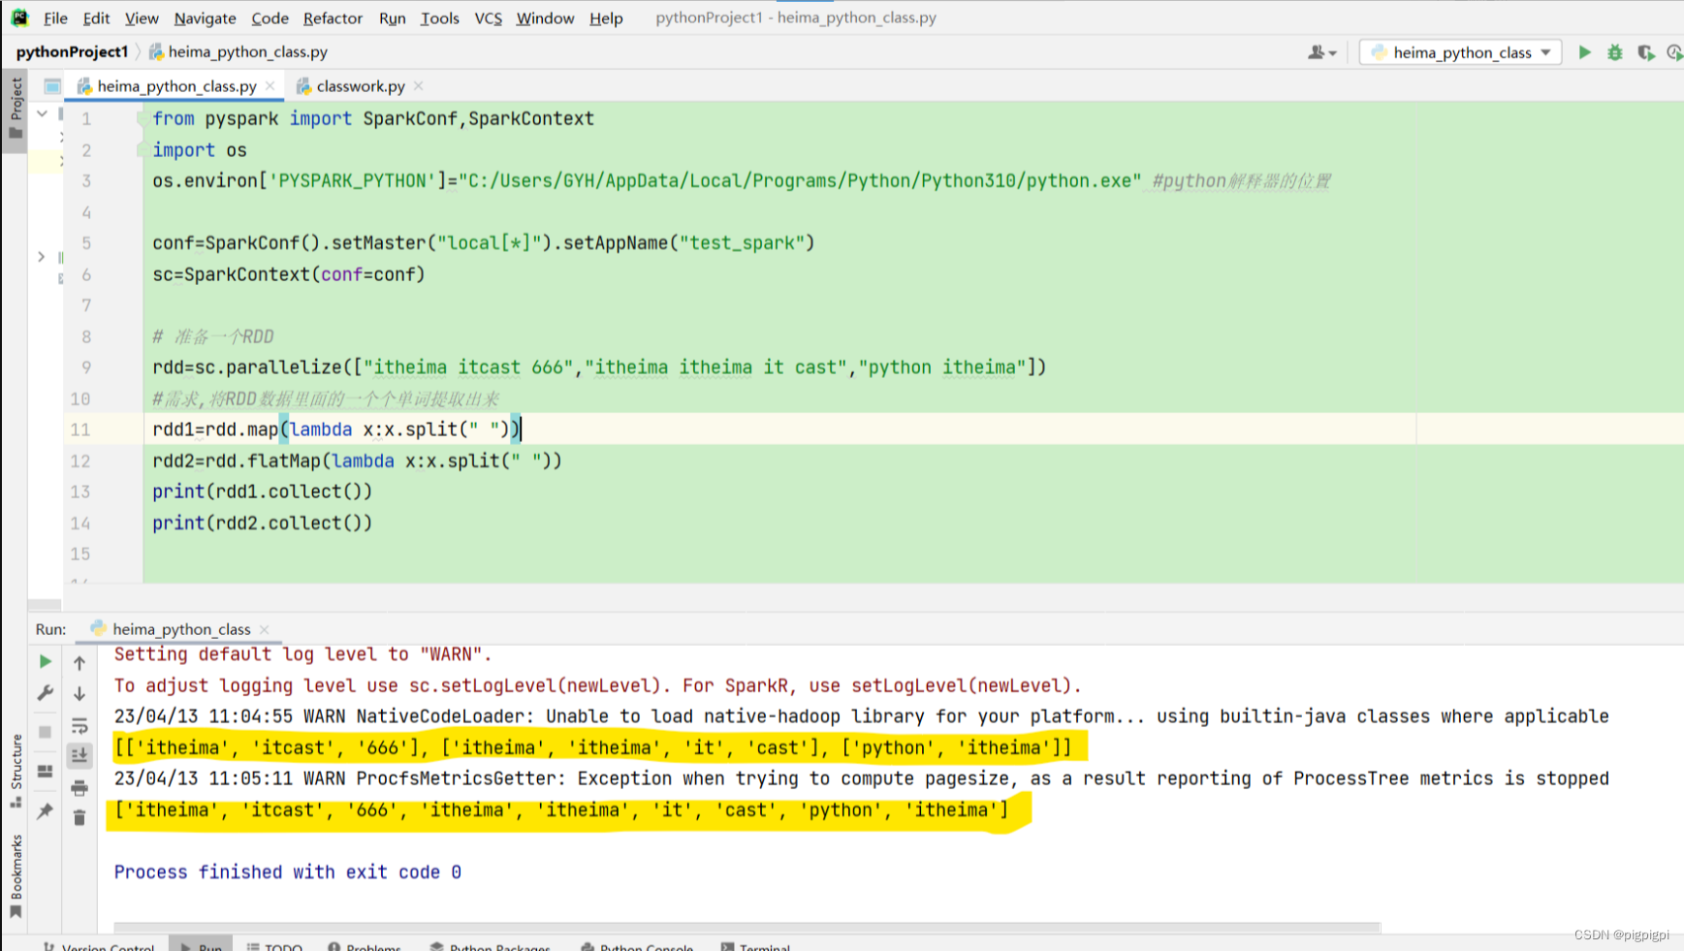Screen dimensions: 1684x951
Task: Click the fold end marker at line 2
Action: (143, 150)
